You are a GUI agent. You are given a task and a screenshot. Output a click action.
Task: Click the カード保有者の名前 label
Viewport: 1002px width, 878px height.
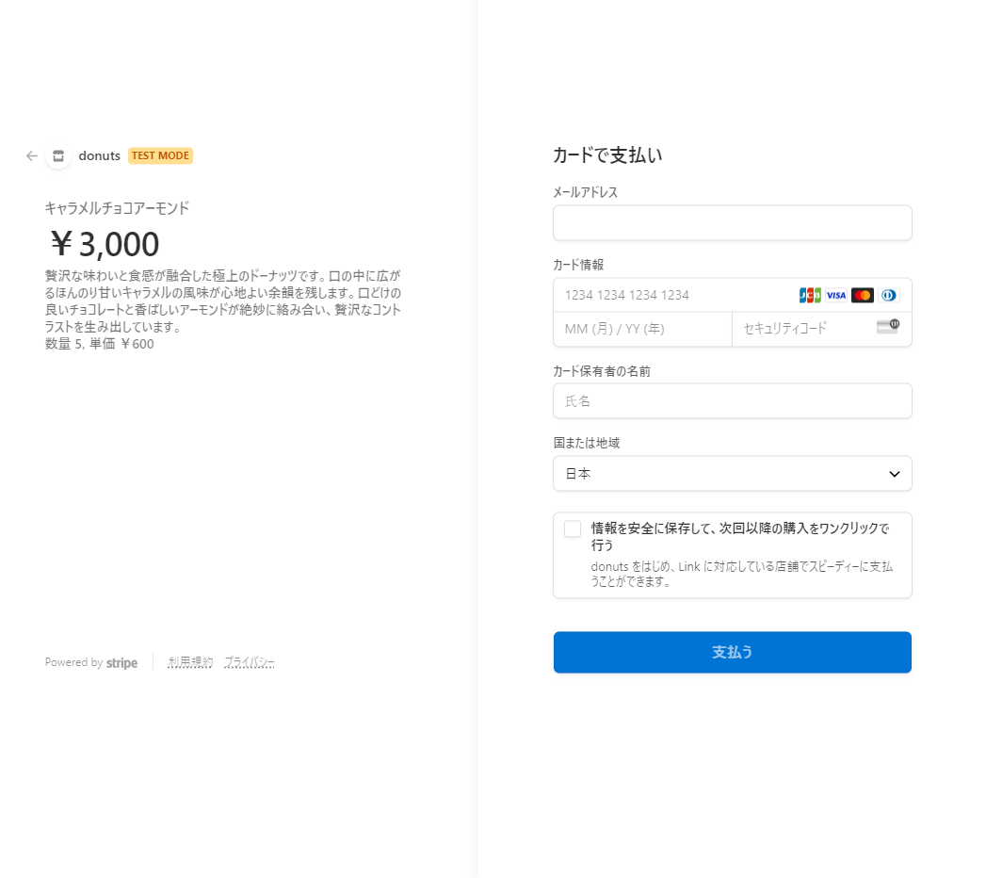tap(602, 371)
